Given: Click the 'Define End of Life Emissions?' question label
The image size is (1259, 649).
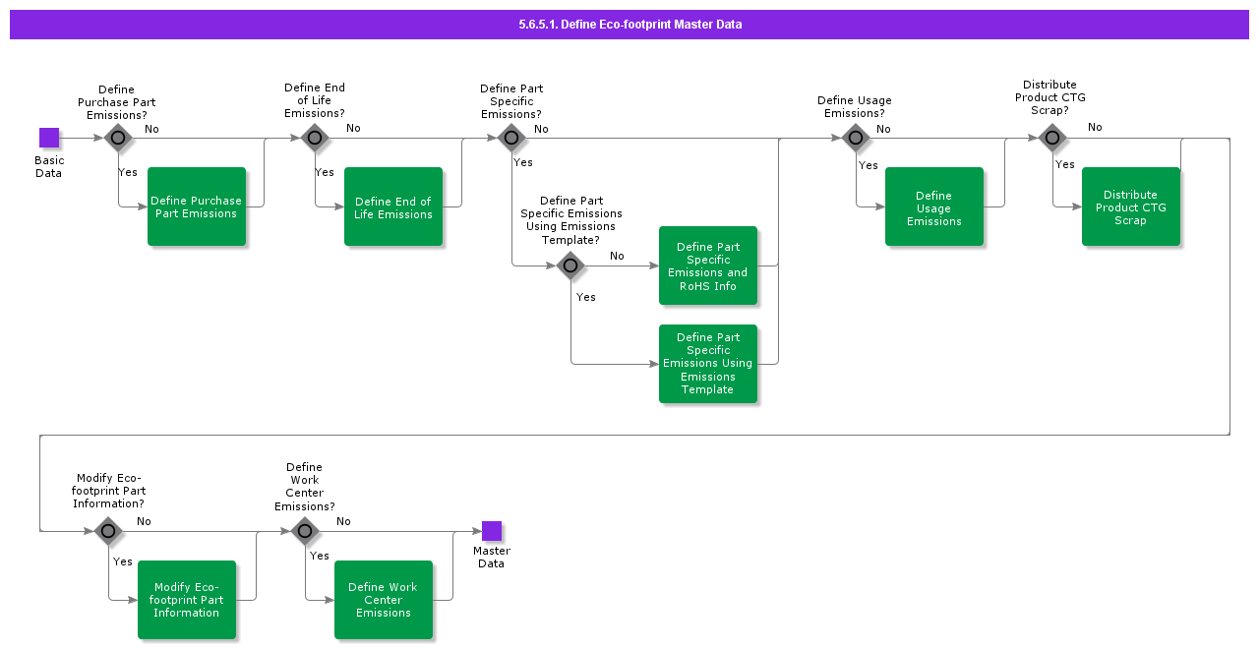Looking at the screenshot, I should pyautogui.click(x=315, y=100).
